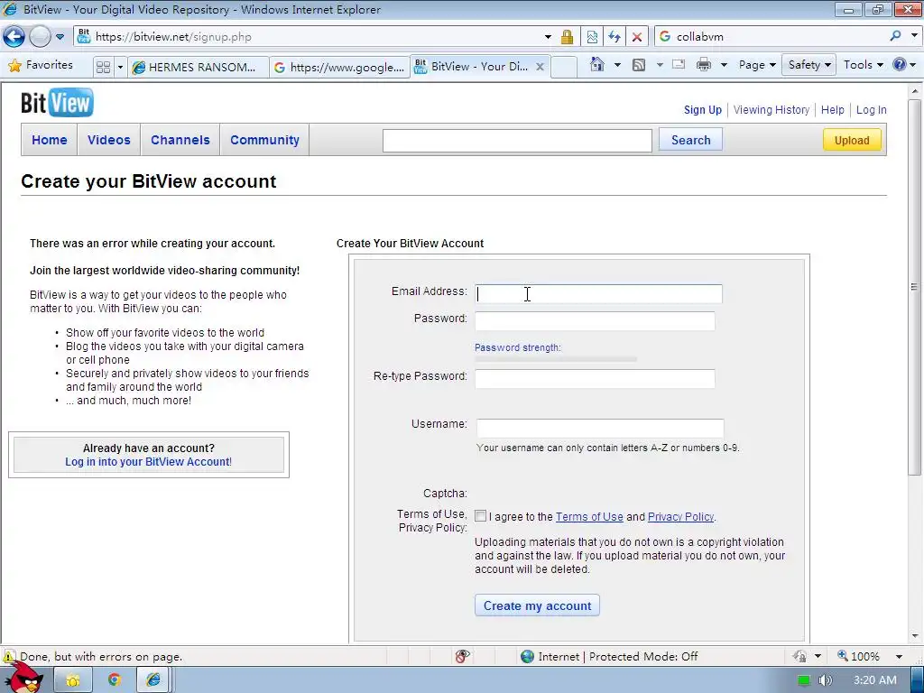
Task: Click the red Stop loading icon
Action: 636,37
